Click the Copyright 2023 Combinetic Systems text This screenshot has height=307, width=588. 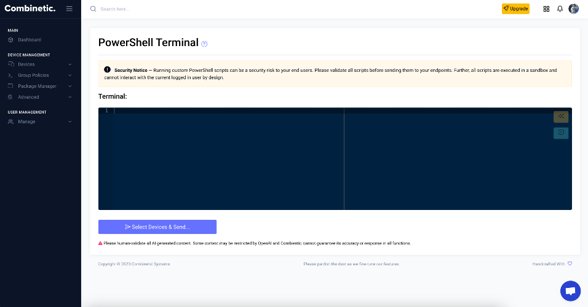(134, 264)
